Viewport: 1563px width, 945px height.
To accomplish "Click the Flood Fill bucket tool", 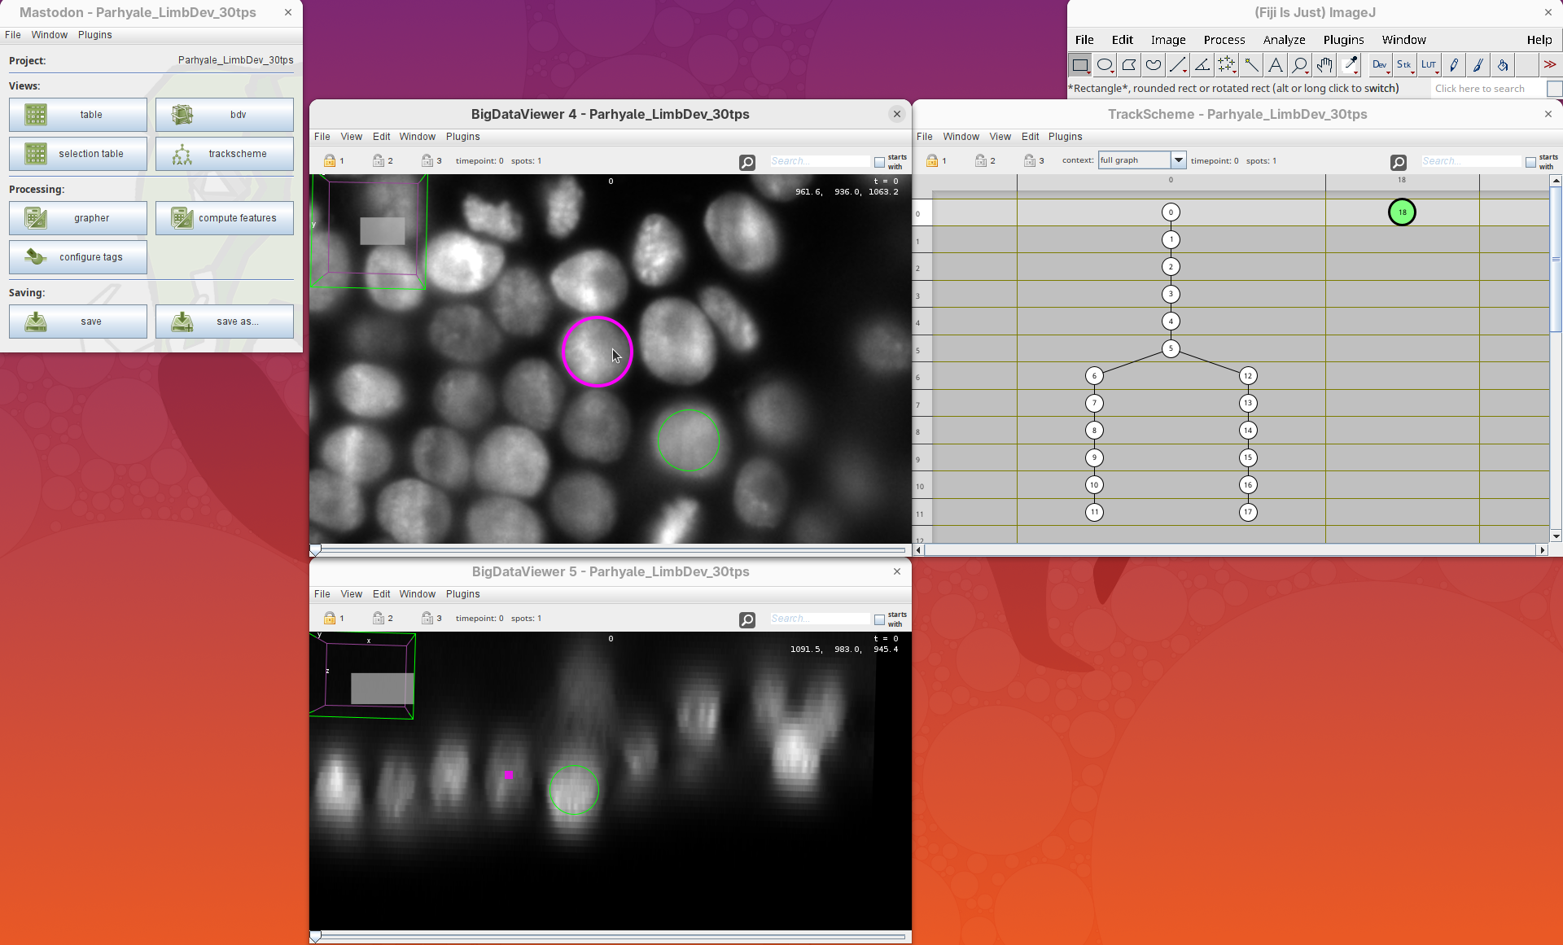I will point(1503,65).
